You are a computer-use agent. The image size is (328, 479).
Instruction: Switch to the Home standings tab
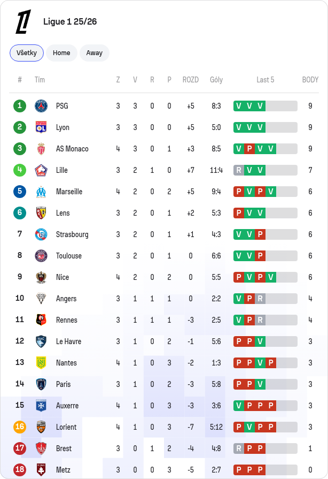pyautogui.click(x=61, y=53)
